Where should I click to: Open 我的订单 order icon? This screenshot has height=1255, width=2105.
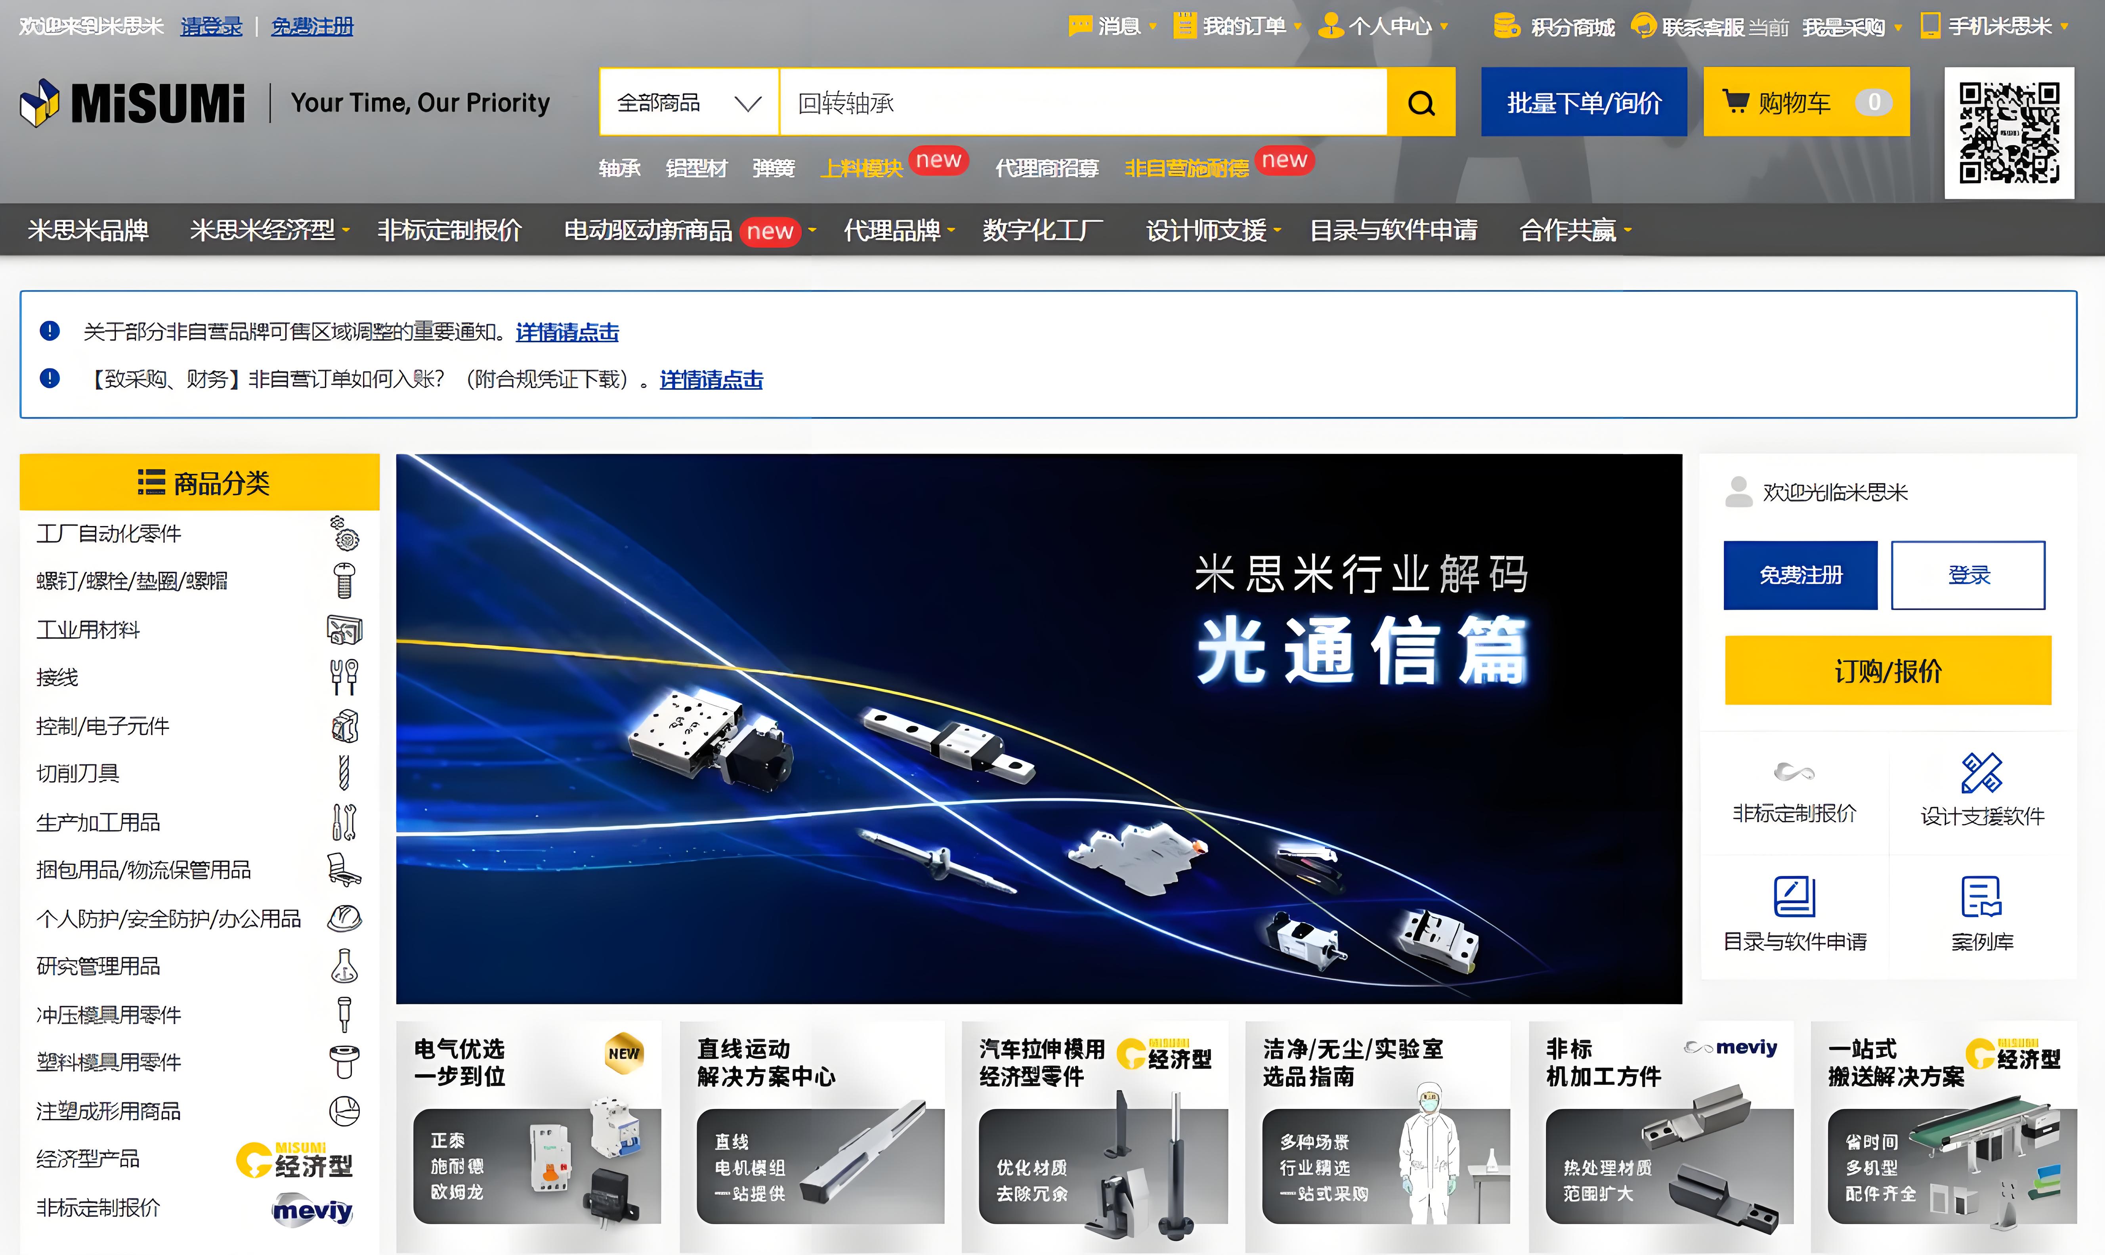[x=1185, y=26]
